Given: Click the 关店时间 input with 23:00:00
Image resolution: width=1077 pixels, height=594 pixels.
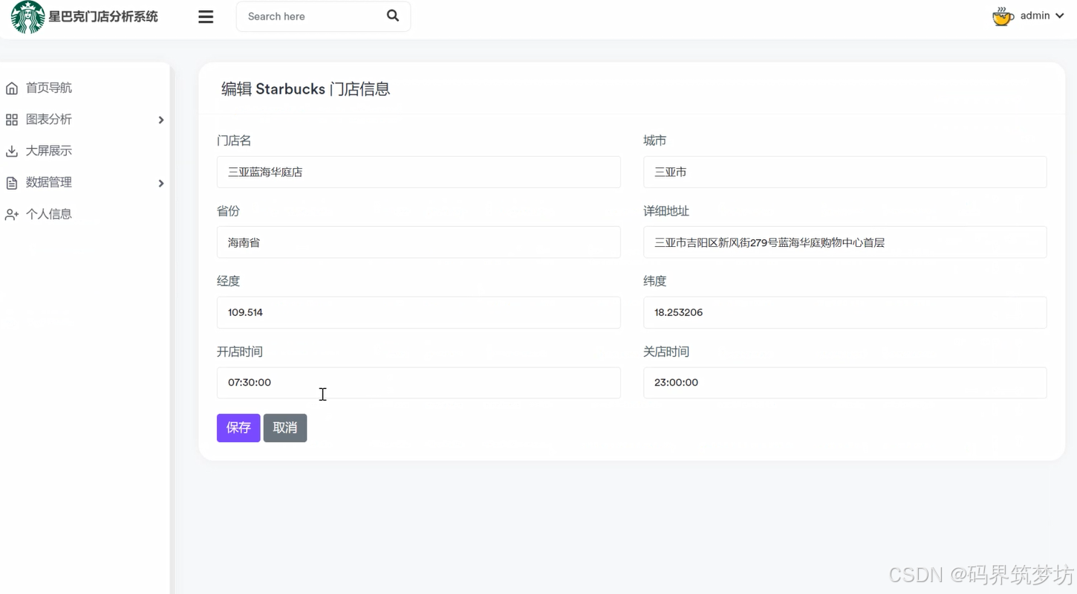Looking at the screenshot, I should [845, 383].
